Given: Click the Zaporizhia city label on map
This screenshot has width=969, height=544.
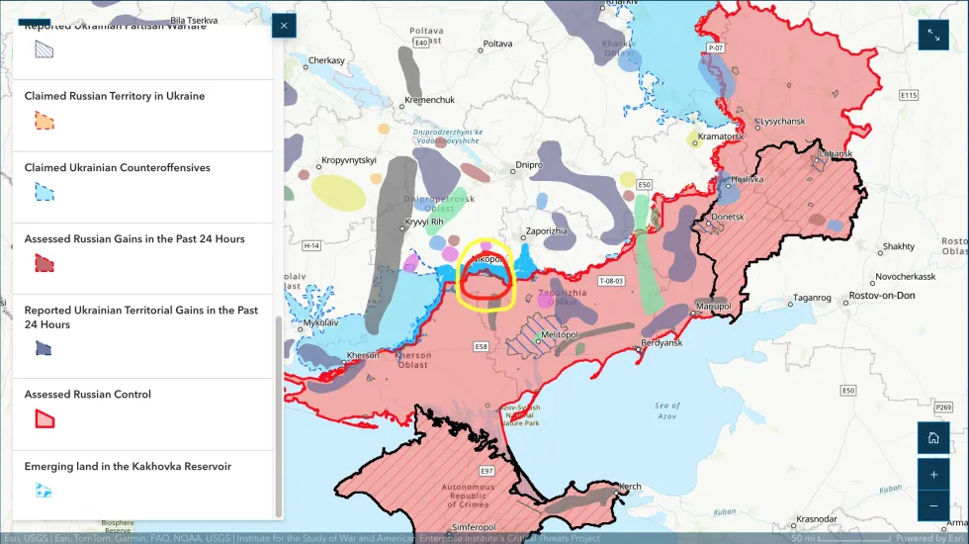Looking at the screenshot, I should point(546,229).
